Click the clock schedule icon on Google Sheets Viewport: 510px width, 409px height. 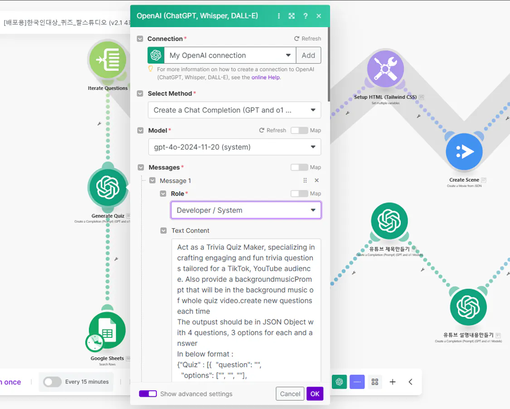95,343
